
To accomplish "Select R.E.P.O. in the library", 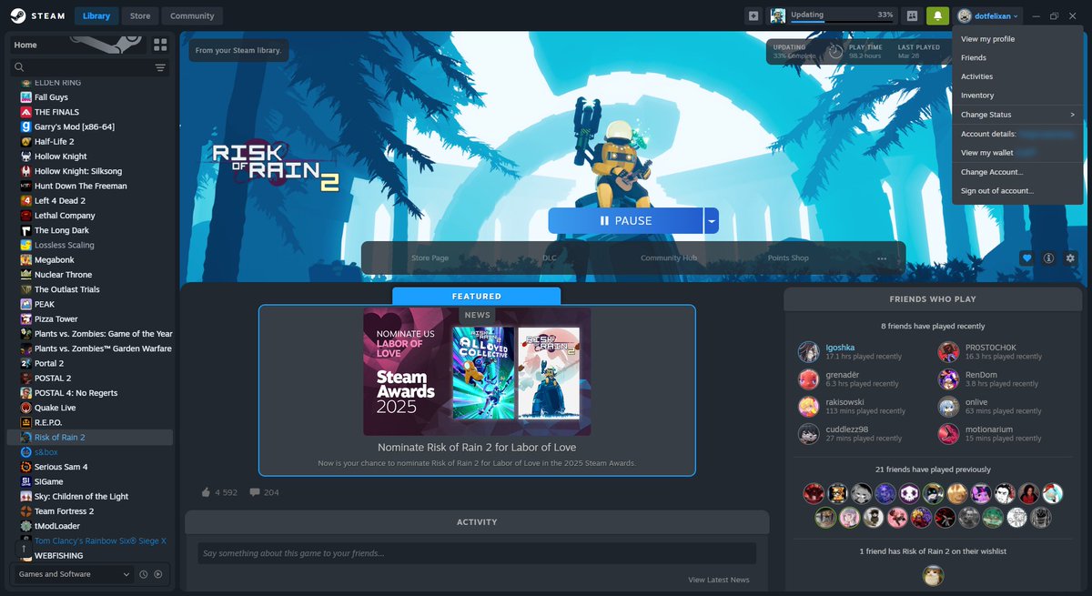I will [x=50, y=423].
